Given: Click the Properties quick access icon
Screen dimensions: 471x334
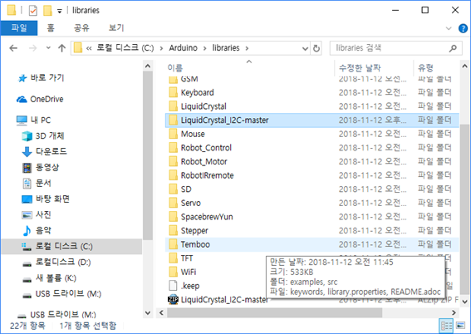Looking at the screenshot, I should pos(32,11).
